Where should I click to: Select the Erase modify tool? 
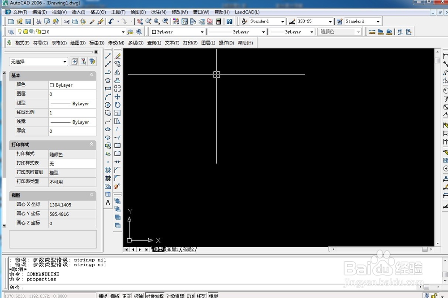tap(117, 56)
